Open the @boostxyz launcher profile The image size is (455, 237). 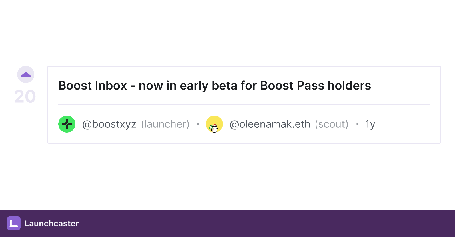[109, 124]
